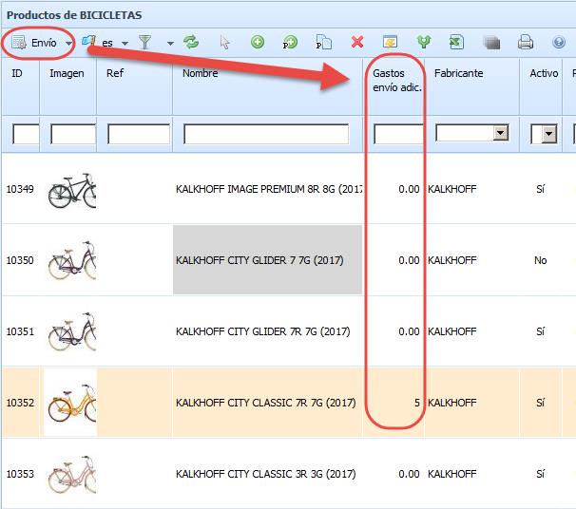Viewport: 576px width, 509px height.
Task: Click shipping cost 0.00 in row 10351
Action: click(x=409, y=331)
